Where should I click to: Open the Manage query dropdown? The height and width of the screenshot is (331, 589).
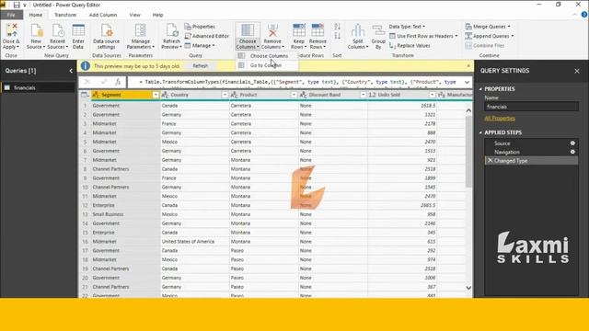[200, 45]
